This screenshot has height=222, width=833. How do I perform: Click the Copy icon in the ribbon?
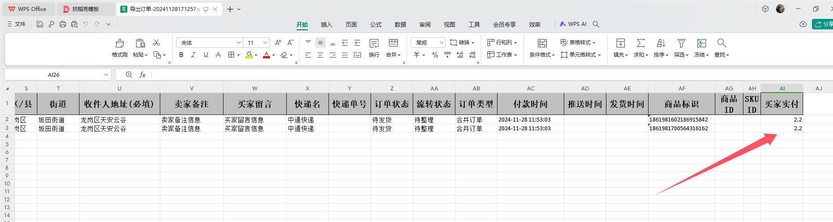(157, 55)
